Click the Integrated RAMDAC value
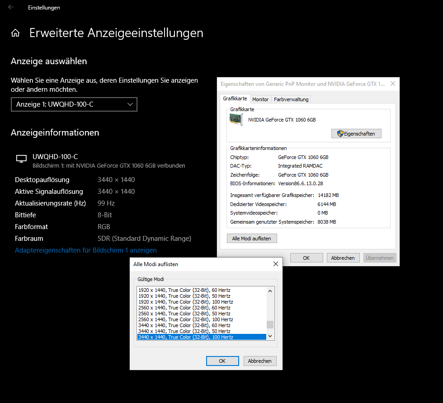 [300, 166]
